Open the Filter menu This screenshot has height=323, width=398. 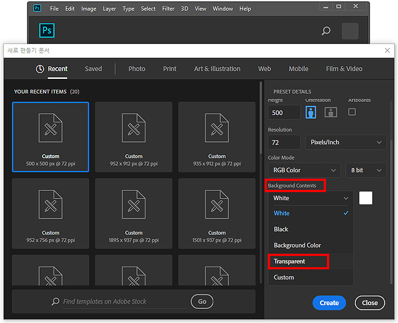click(168, 9)
